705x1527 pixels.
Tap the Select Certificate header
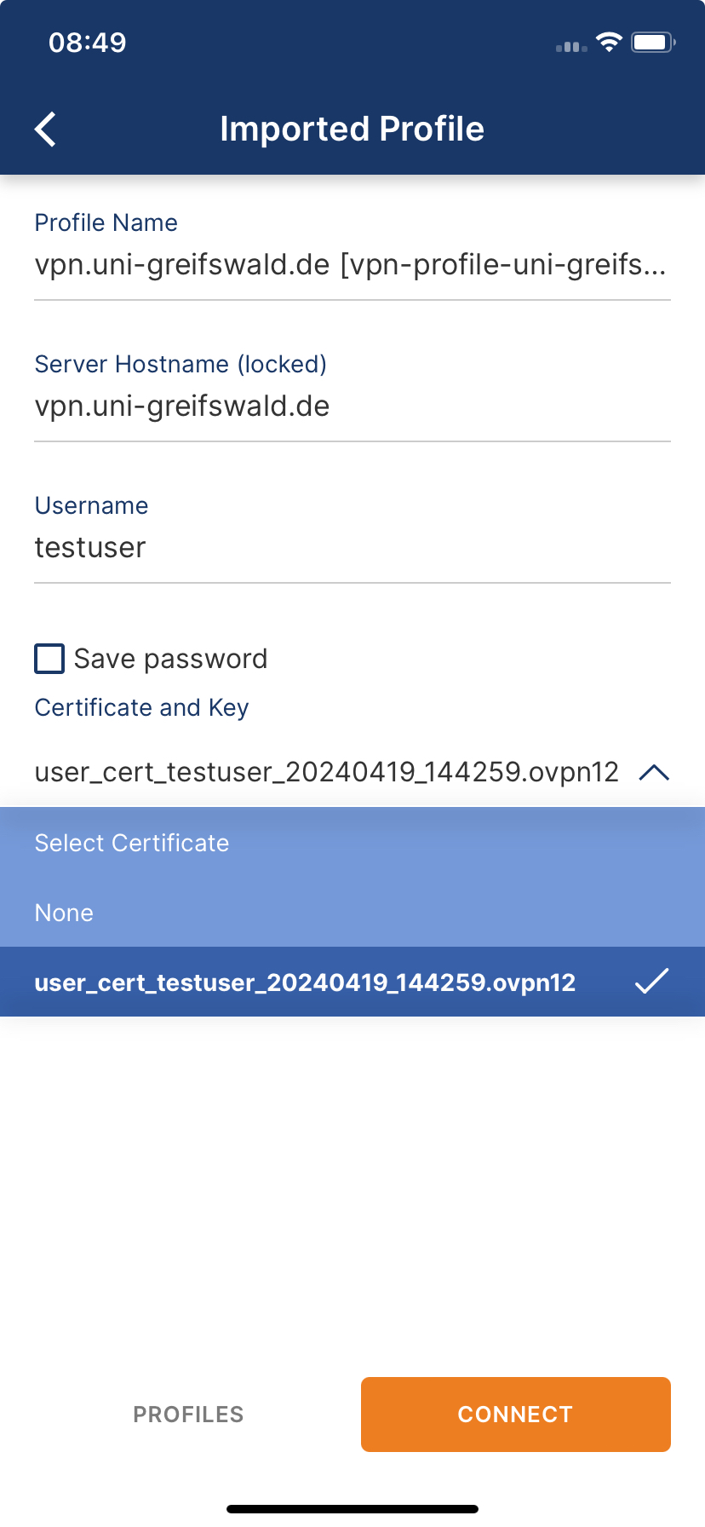tap(132, 843)
